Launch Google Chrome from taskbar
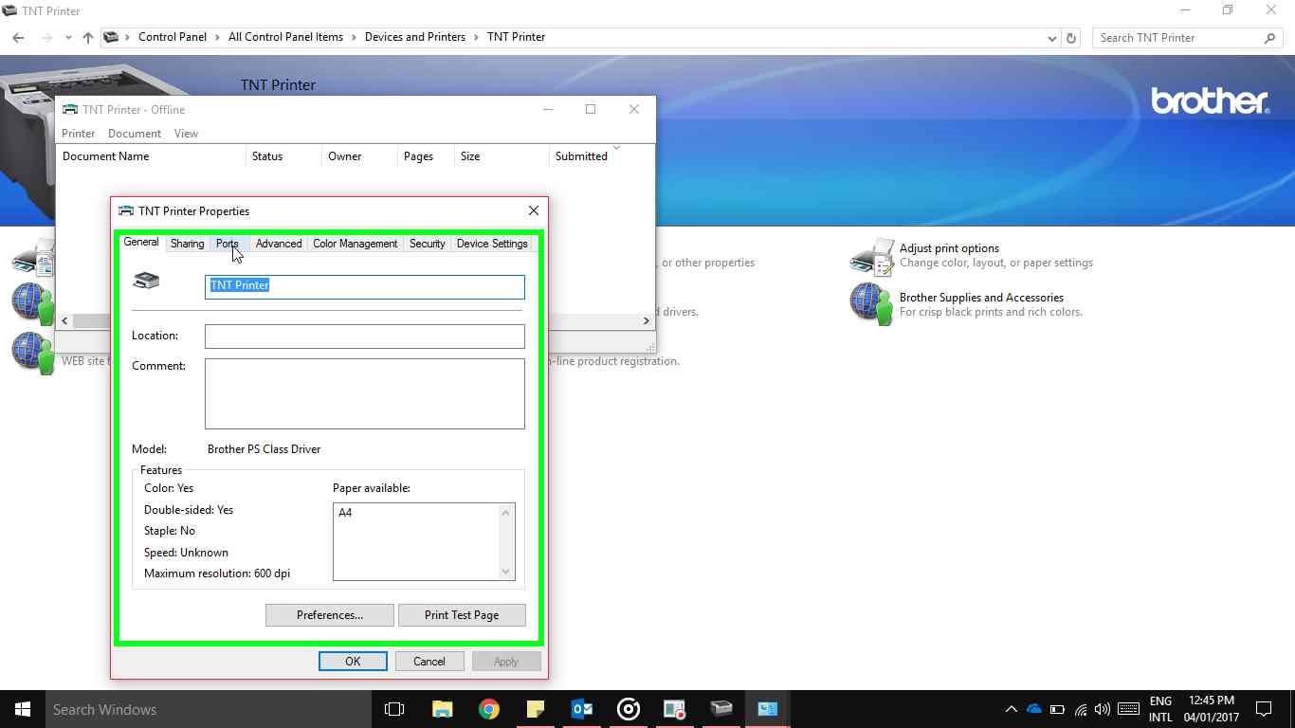 tap(488, 709)
